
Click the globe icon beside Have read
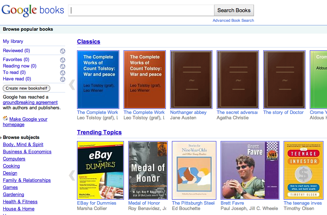click(x=63, y=79)
